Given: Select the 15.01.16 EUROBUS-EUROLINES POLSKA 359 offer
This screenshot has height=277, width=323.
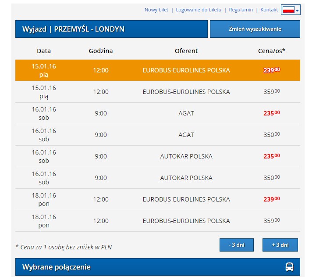Looking at the screenshot, I should pyautogui.click(x=158, y=92).
